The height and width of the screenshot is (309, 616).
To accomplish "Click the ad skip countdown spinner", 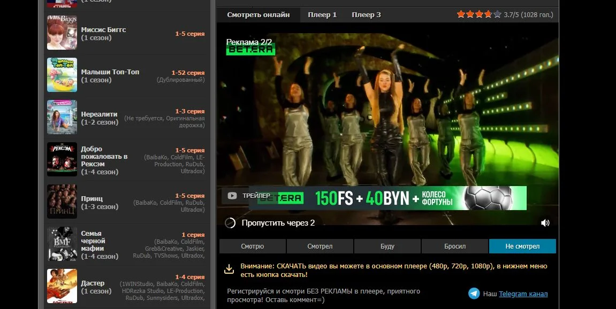I will [x=230, y=223].
